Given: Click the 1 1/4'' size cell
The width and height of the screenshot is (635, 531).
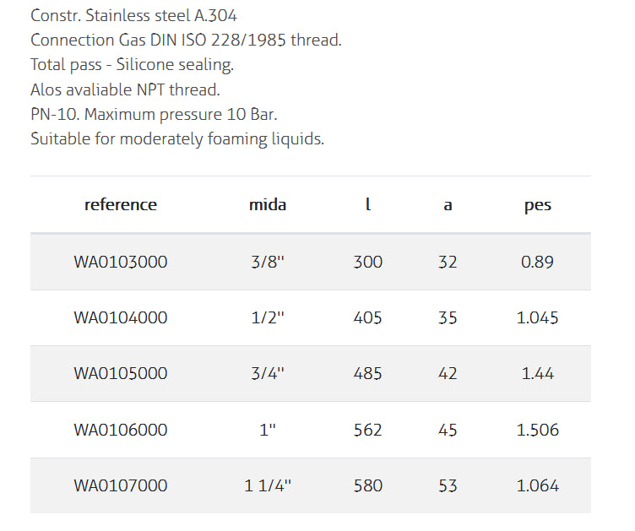Looking at the screenshot, I should [268, 485].
